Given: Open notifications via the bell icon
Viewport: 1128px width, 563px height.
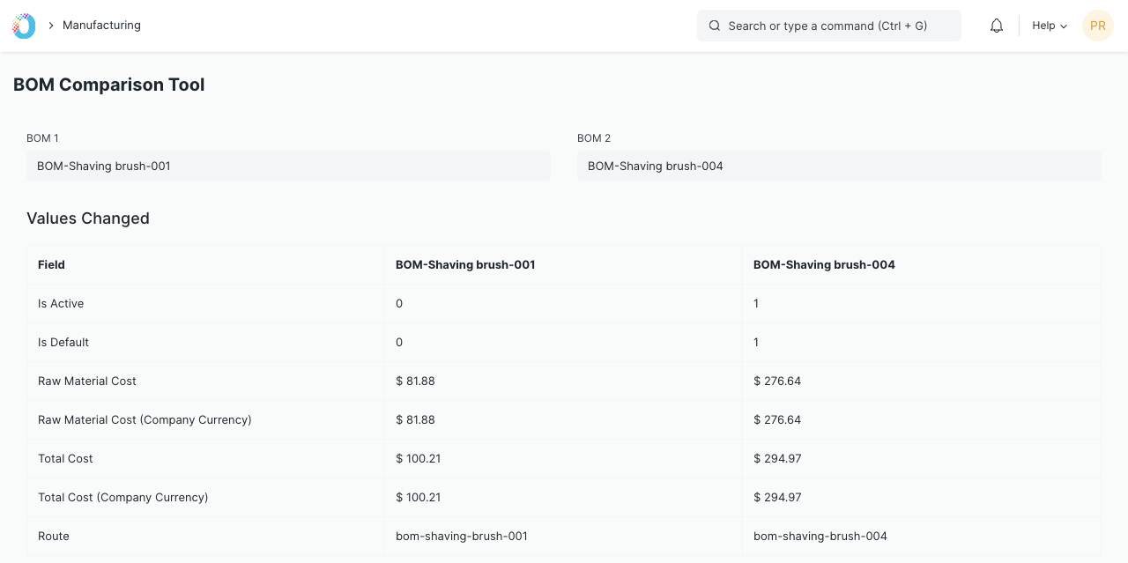Looking at the screenshot, I should [996, 26].
